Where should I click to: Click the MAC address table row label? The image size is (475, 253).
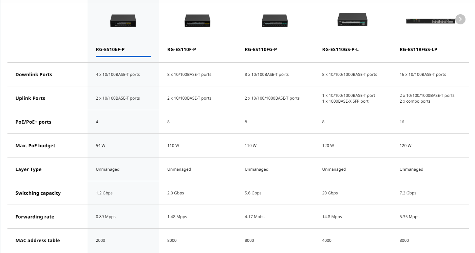(x=38, y=240)
